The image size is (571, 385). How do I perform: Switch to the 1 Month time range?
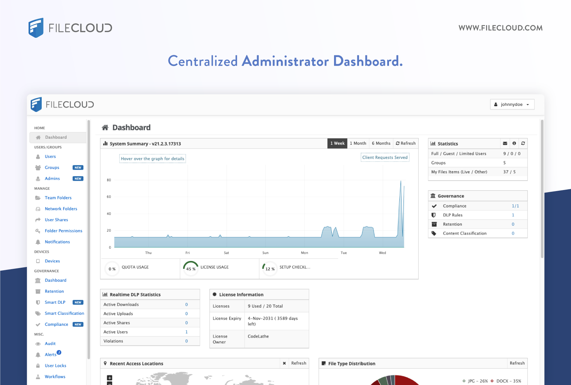(358, 143)
